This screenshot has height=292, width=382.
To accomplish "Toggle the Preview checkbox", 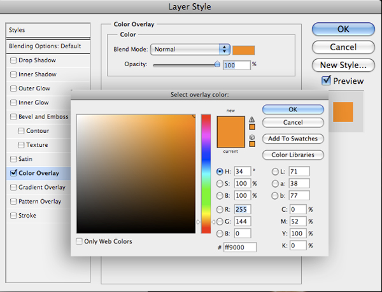I will (326, 81).
